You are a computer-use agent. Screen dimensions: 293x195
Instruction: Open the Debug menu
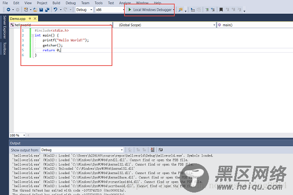pos(71,3)
